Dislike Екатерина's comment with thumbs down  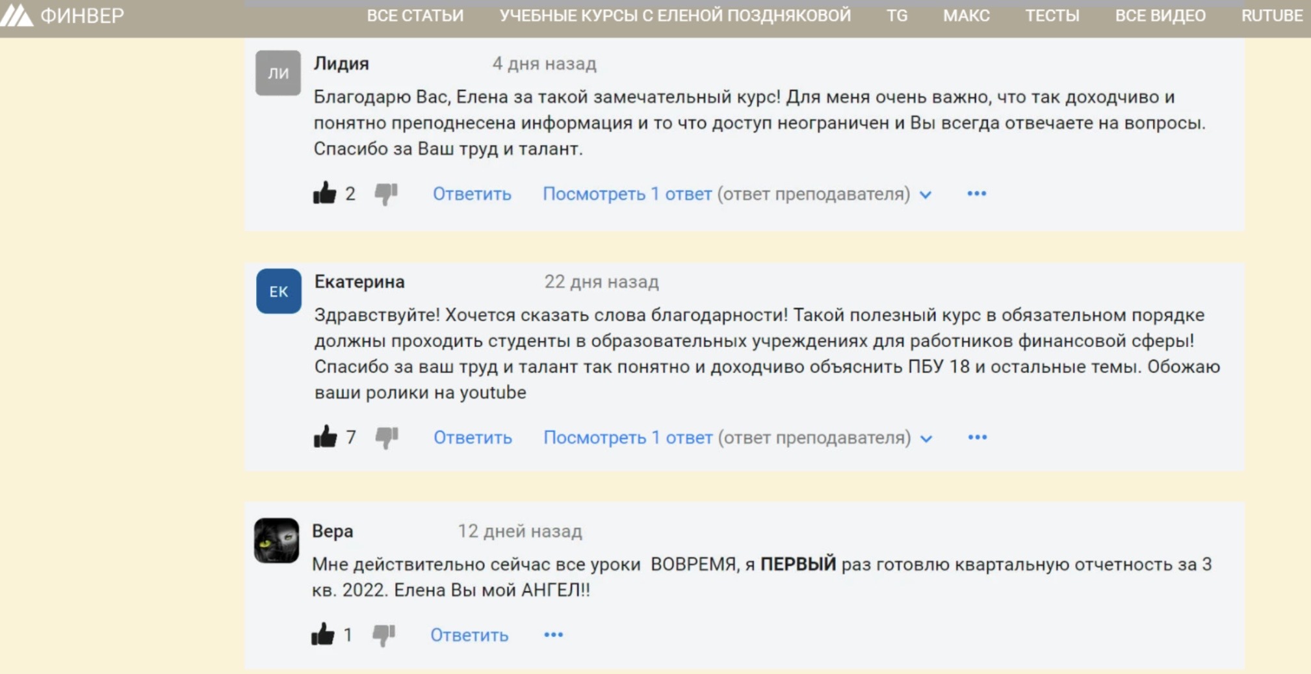387,437
